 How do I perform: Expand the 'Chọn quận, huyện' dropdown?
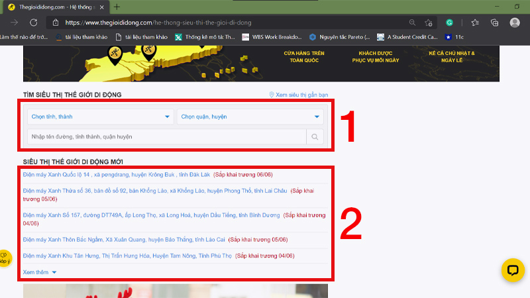[250, 117]
